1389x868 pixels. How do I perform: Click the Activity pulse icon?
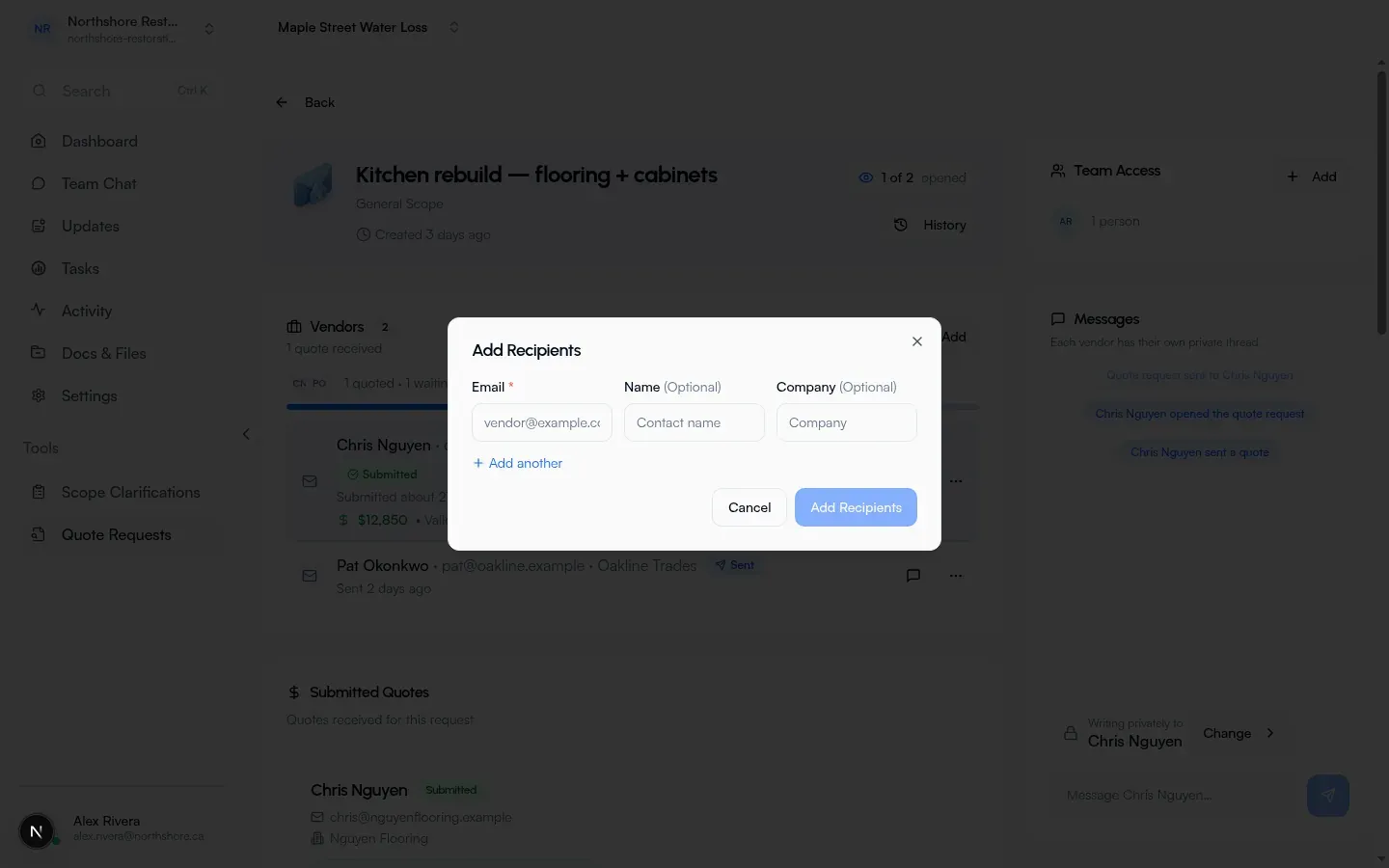click(39, 311)
